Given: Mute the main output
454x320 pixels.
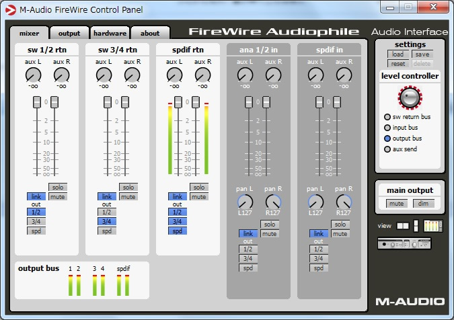Looking at the screenshot, I should (397, 204).
